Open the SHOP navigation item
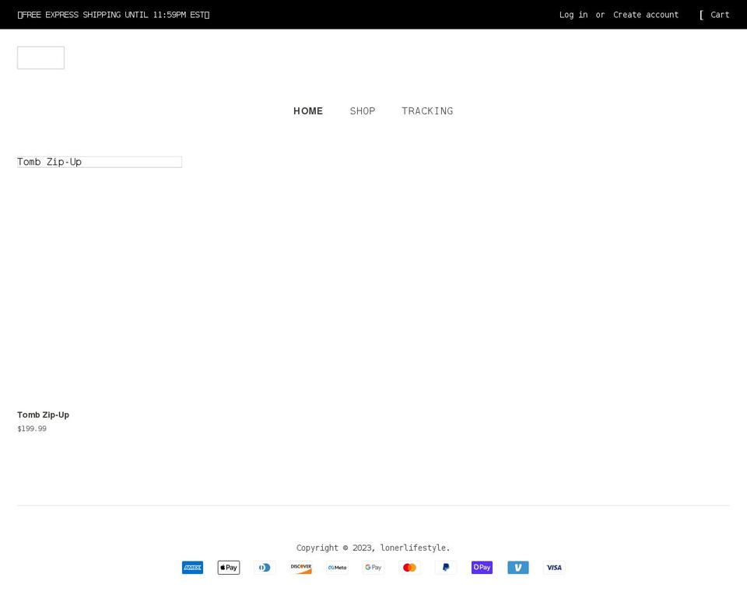Image resolution: width=747 pixels, height=595 pixels. [363, 111]
